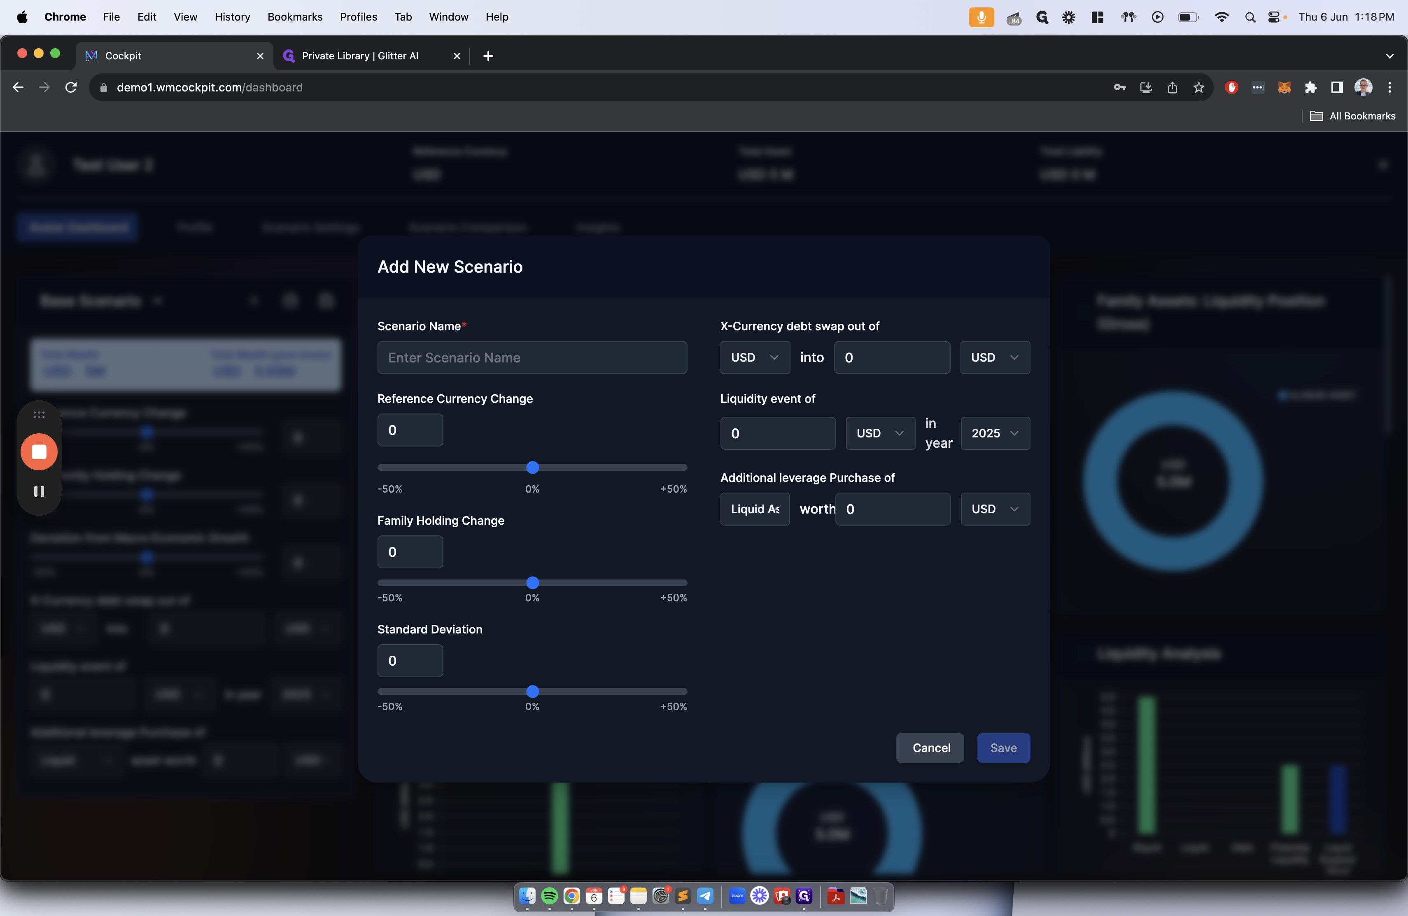
Task: Click the Scenario Name input field
Action: coord(532,358)
